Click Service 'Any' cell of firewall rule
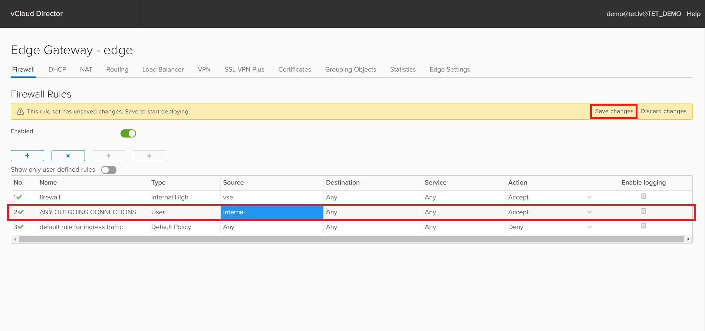Image resolution: width=705 pixels, height=331 pixels. click(x=464, y=197)
